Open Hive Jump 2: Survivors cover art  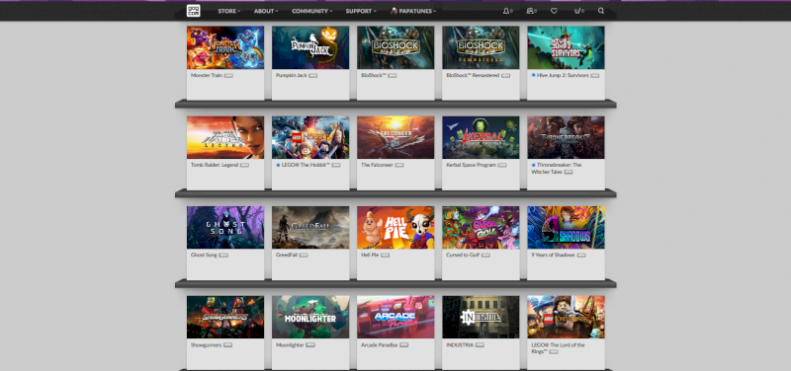click(x=566, y=47)
